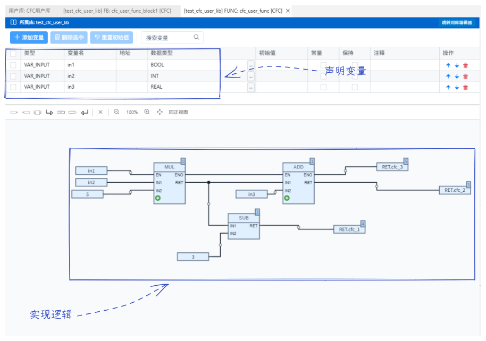Select the in2 input box in diagram
486x341 pixels.
(91, 182)
